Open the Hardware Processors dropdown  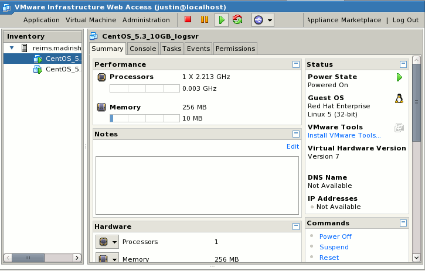(107, 242)
